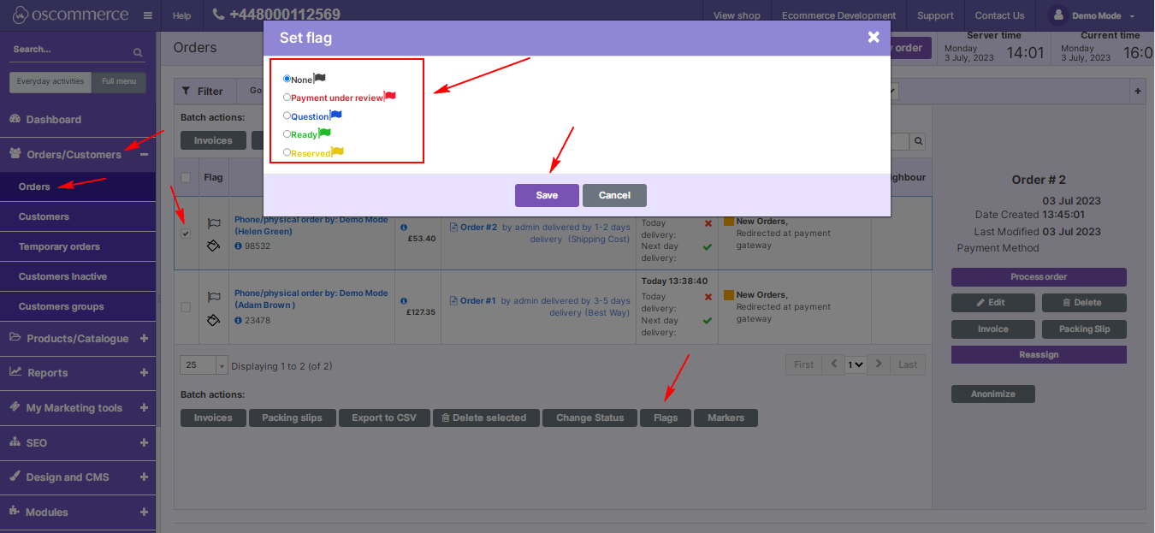Screen dimensions: 1155x533
Task: Check Adam Brown's order row checkbox
Action: [x=186, y=307]
